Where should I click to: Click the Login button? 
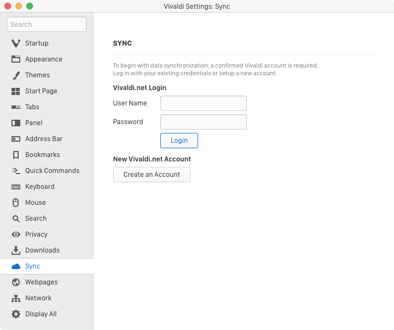pos(179,141)
